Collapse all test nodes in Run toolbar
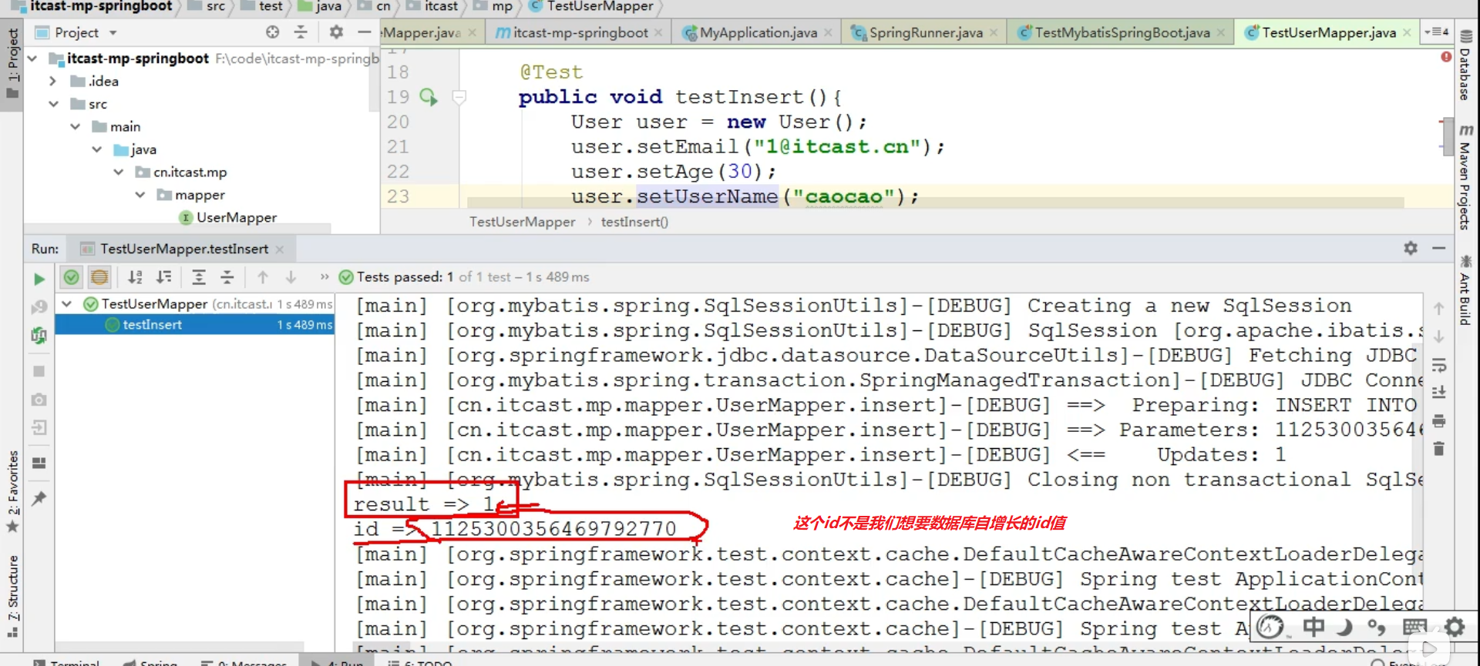This screenshot has width=1480, height=666. coord(227,277)
